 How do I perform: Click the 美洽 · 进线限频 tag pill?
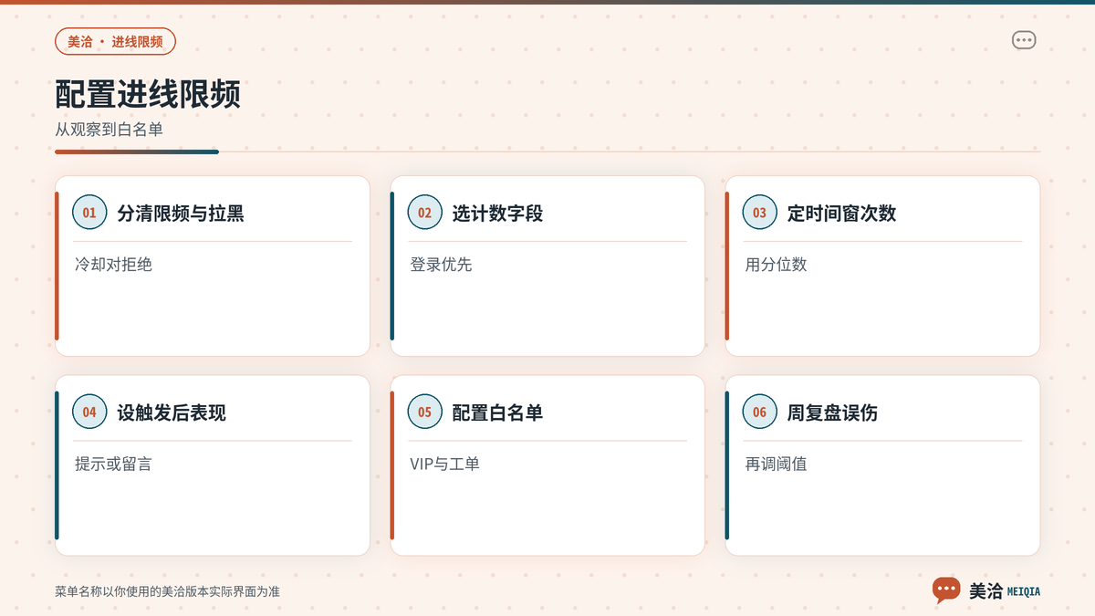tap(115, 41)
